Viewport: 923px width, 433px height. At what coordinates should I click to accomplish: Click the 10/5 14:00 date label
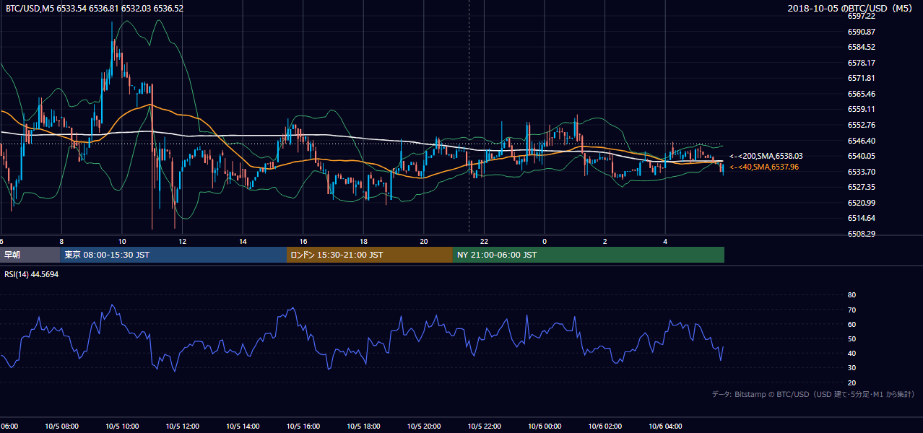243,427
